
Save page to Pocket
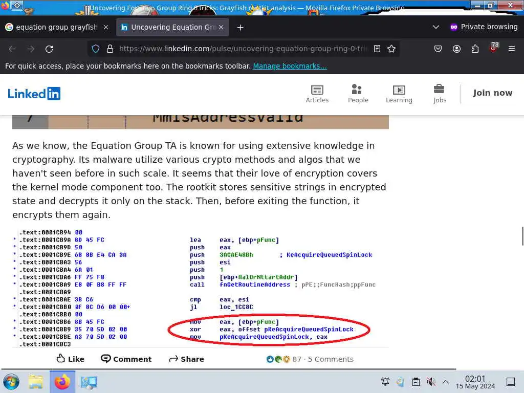[438, 49]
